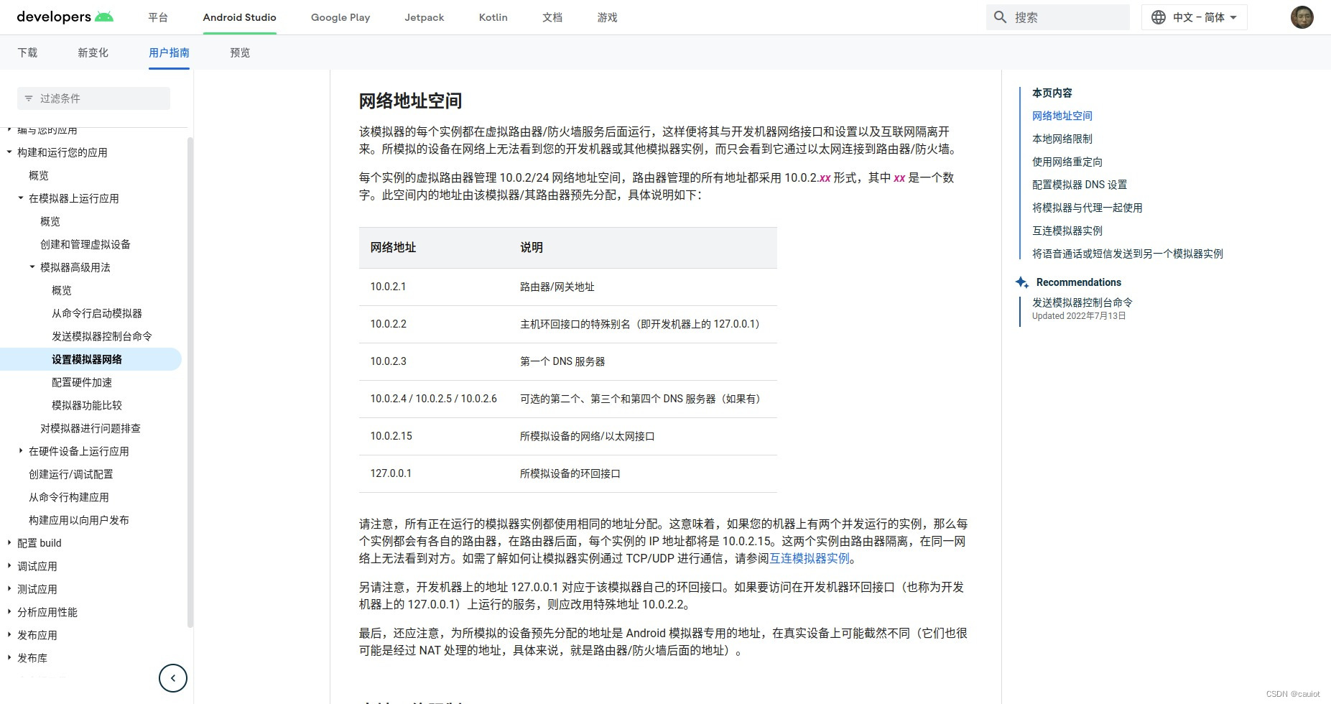Follow the 互连模拟器实例 inline link
Image resolution: width=1331 pixels, height=704 pixels.
point(810,558)
